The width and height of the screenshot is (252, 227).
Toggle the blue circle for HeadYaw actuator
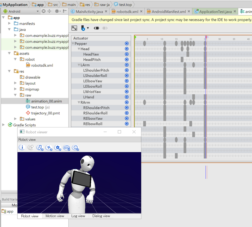coord(127,54)
